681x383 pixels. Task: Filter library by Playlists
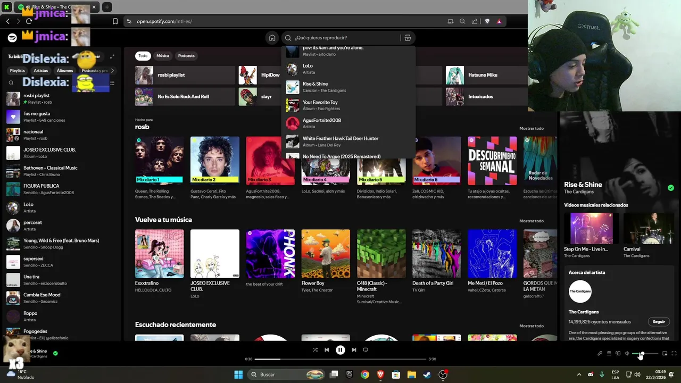[x=17, y=70]
